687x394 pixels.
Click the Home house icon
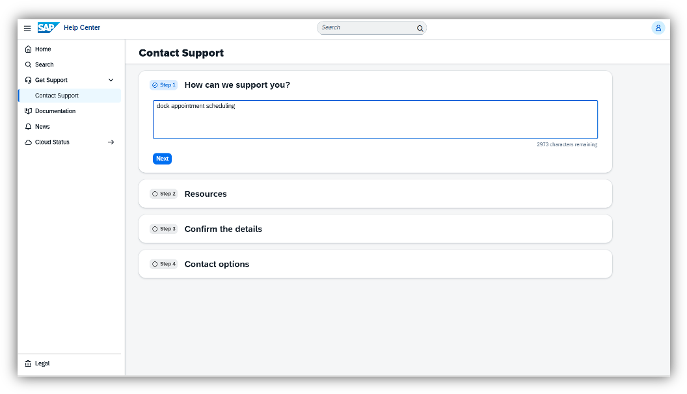(x=28, y=49)
